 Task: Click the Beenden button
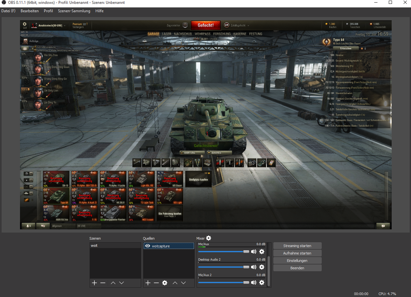pos(297,268)
